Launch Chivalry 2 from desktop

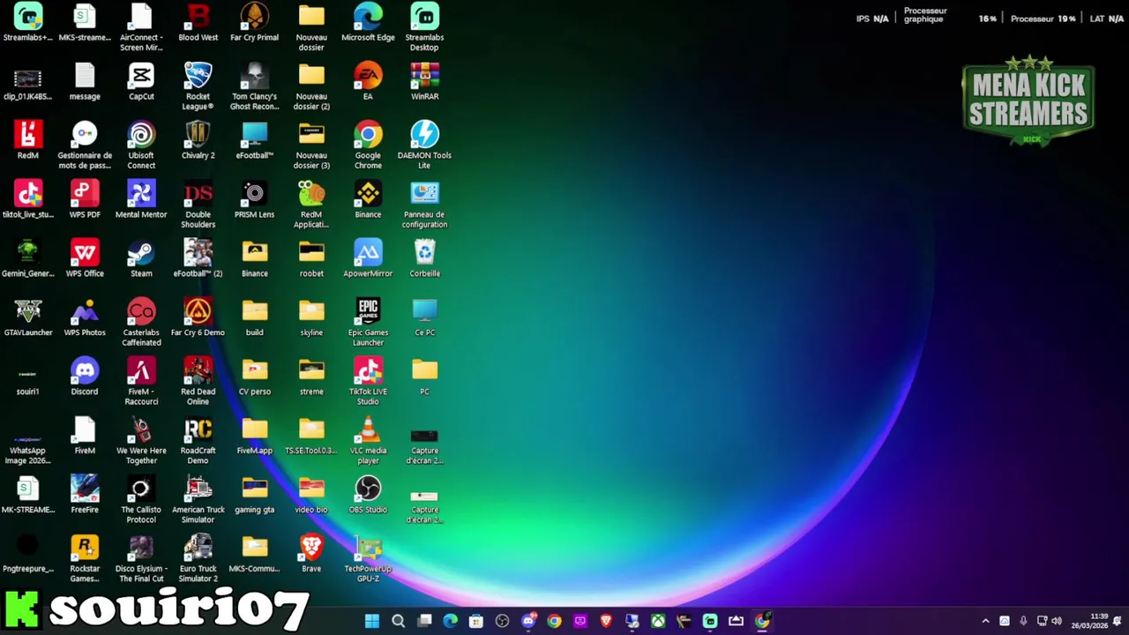[198, 141]
